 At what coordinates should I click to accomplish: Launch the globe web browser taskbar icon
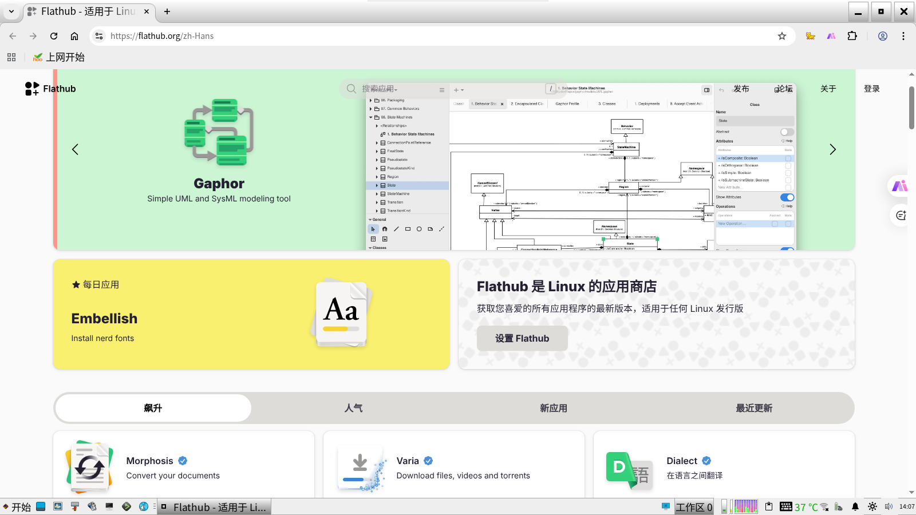(144, 506)
